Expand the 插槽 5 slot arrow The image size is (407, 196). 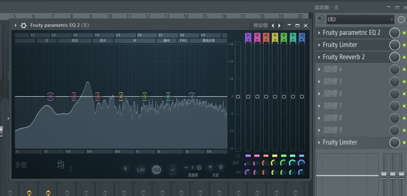tap(319, 82)
